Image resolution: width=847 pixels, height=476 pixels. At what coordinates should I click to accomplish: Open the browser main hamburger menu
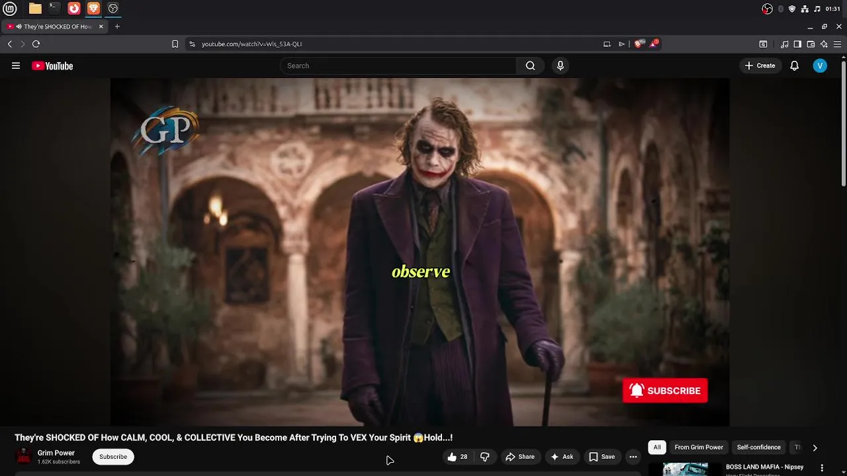[837, 44]
